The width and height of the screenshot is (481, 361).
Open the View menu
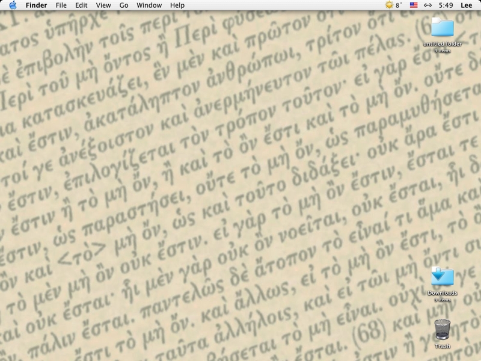tap(103, 5)
